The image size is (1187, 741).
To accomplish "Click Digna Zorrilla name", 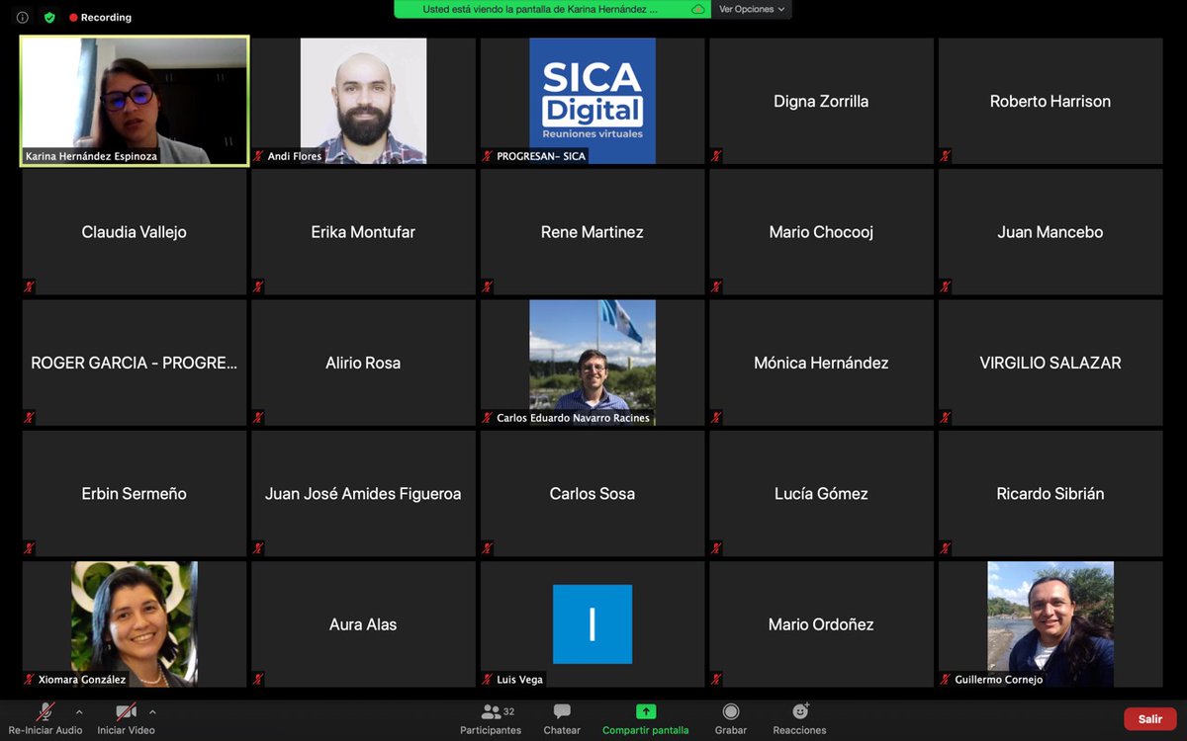I will coord(821,101).
